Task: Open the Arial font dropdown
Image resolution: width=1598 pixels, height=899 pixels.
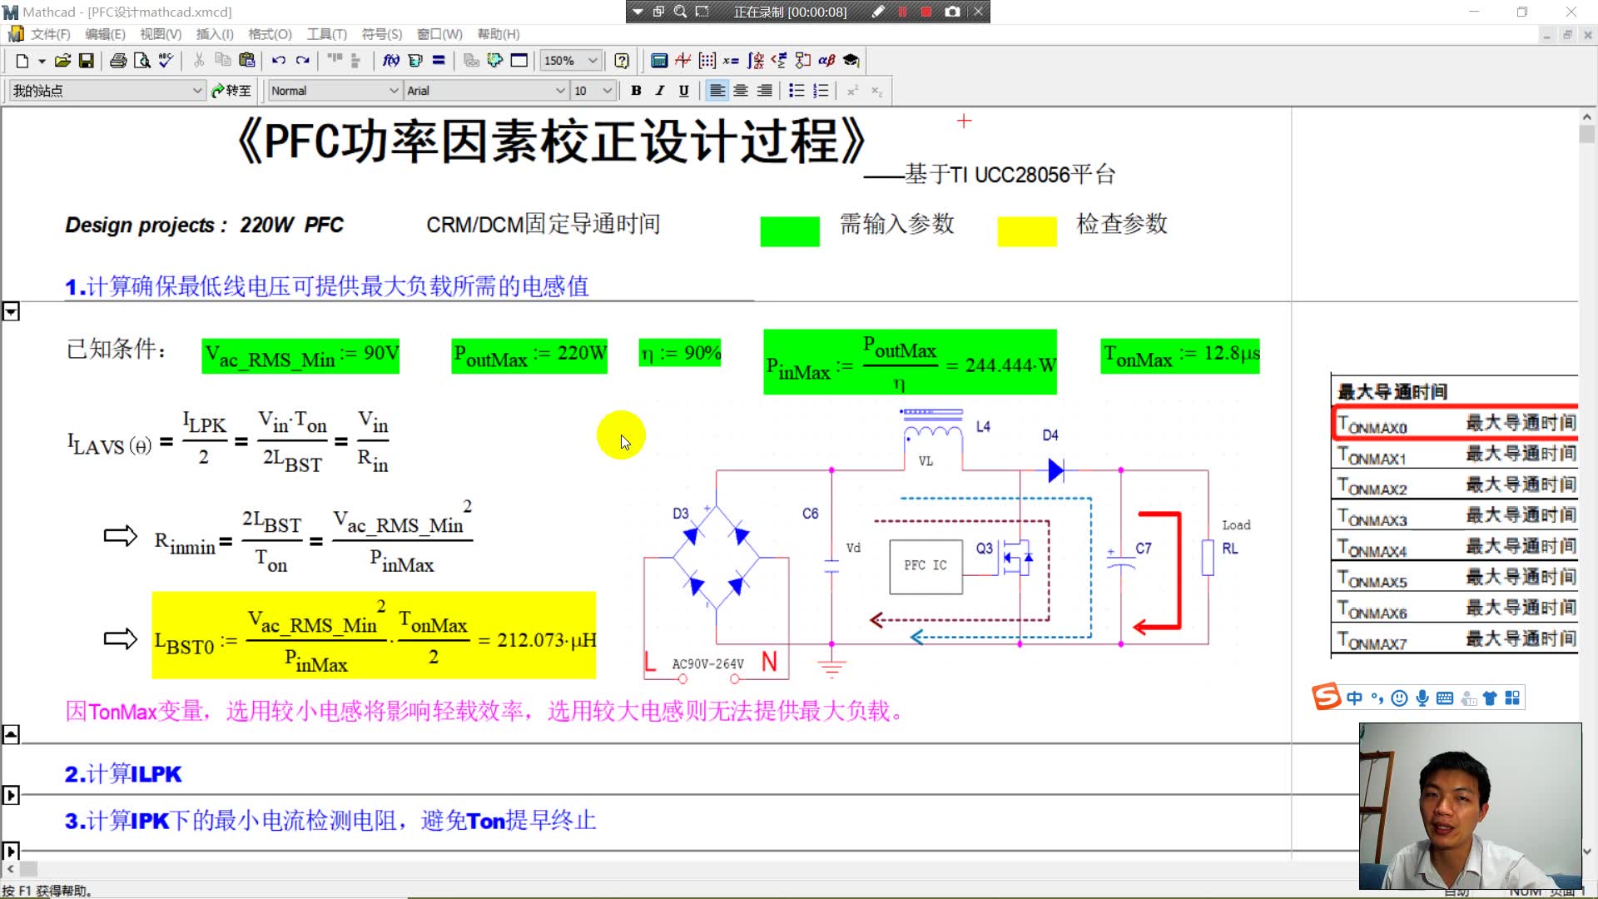Action: (559, 90)
